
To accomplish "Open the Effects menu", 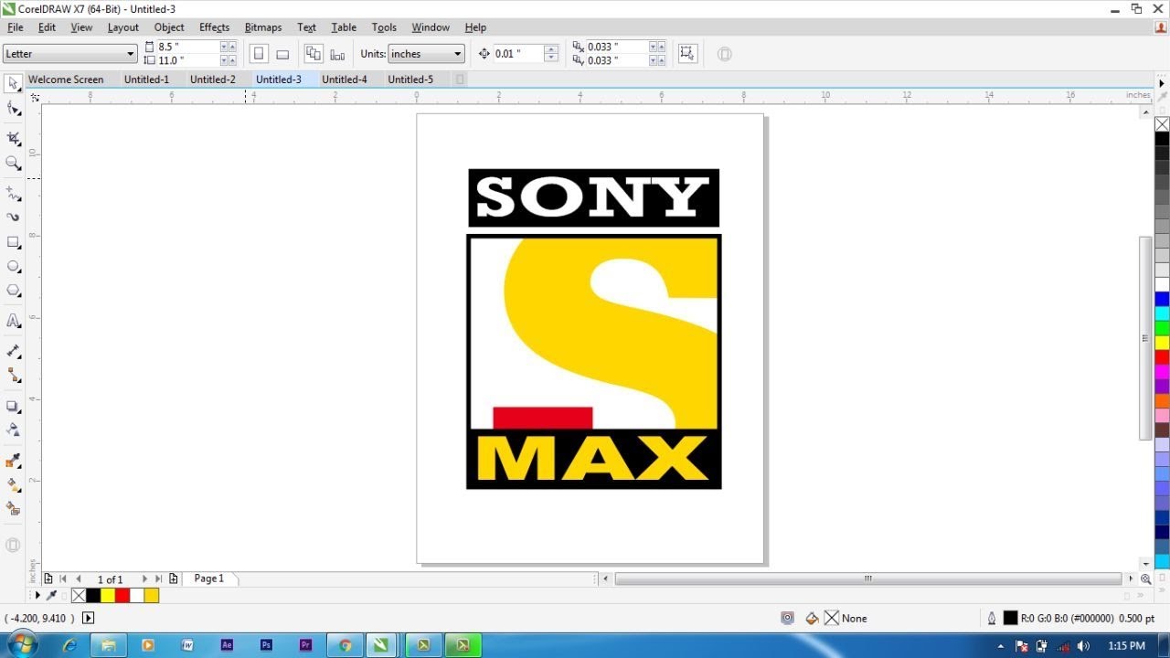I will (x=215, y=27).
